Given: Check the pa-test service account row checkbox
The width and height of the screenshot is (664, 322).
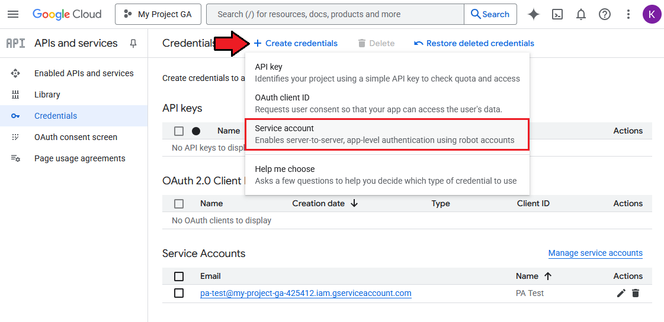Looking at the screenshot, I should pyautogui.click(x=179, y=293).
